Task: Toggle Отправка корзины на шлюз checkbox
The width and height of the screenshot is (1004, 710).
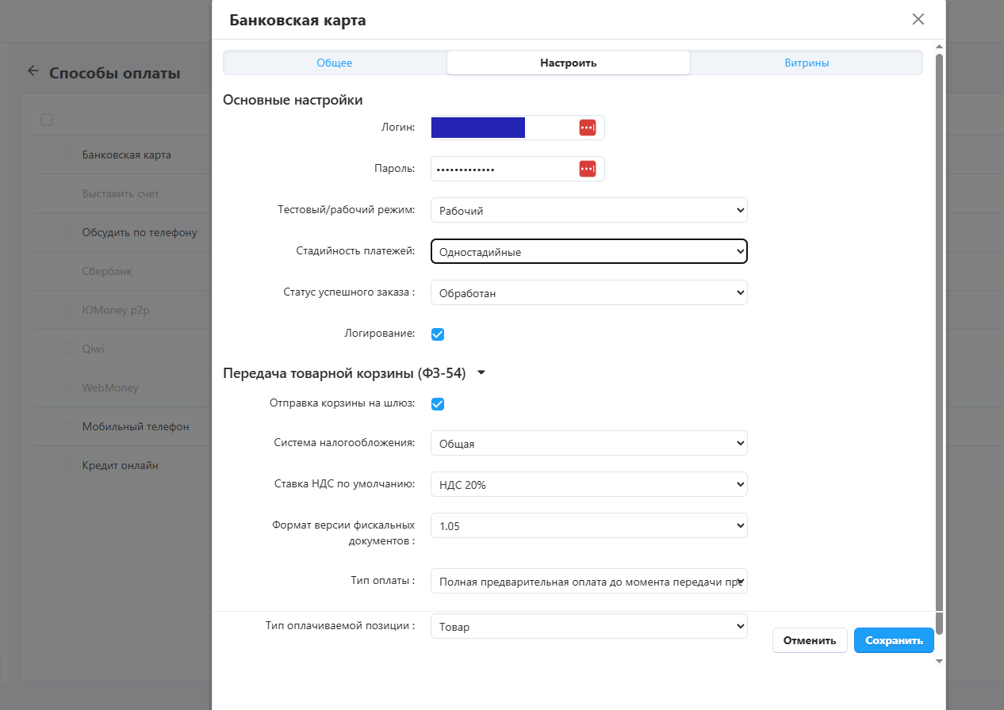Action: [438, 404]
